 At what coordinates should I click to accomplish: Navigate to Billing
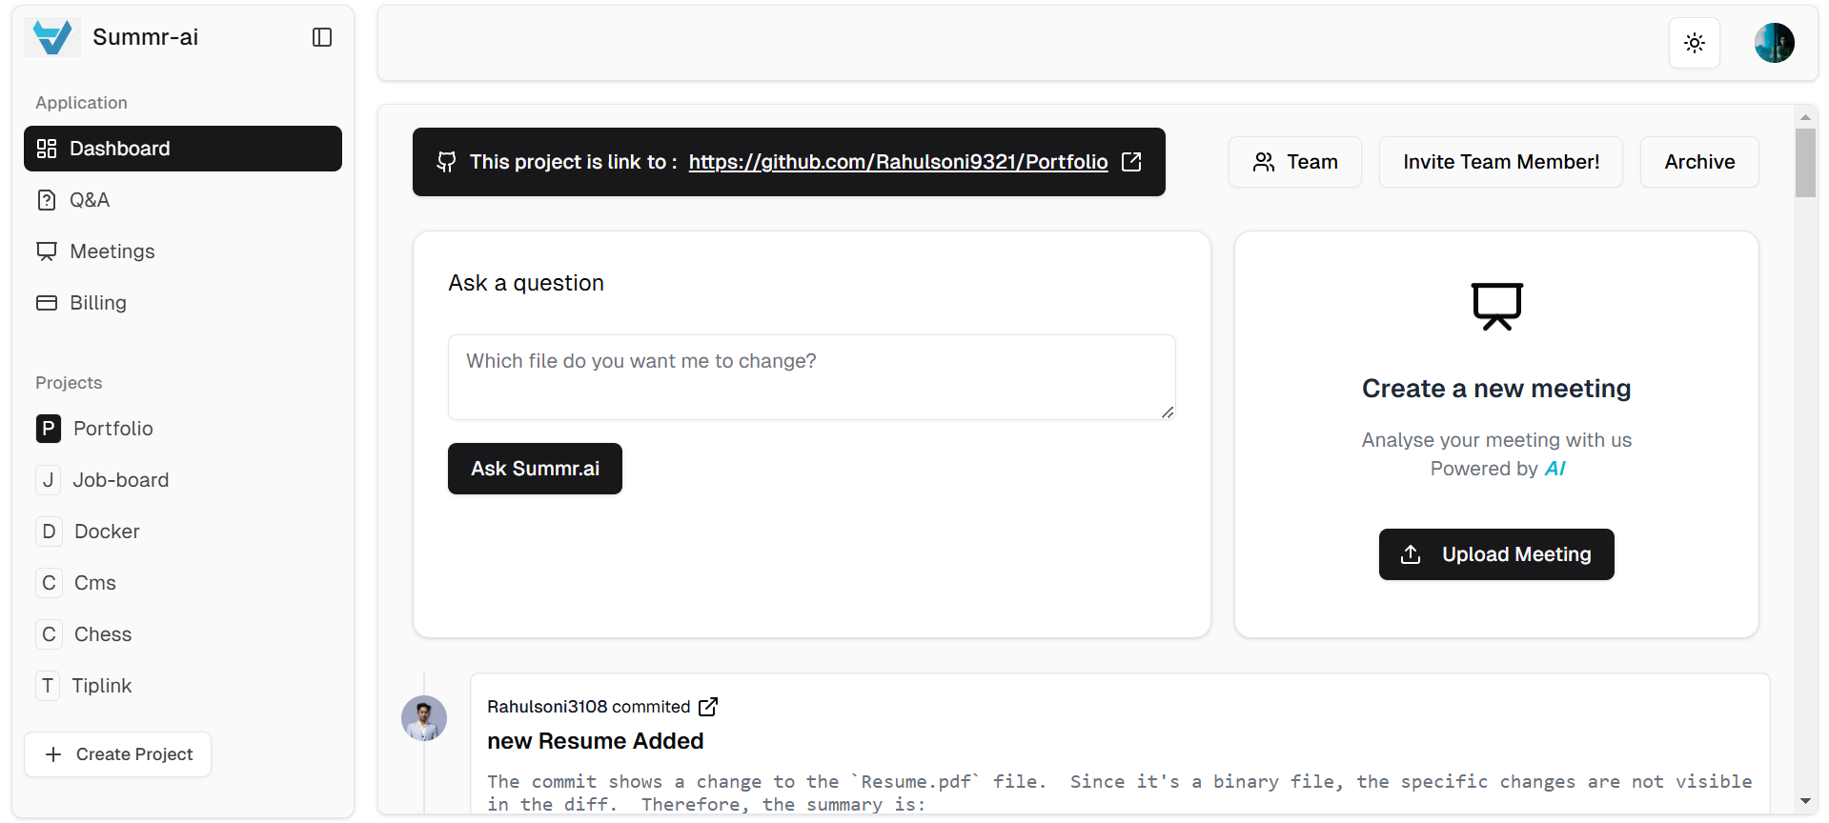point(97,303)
